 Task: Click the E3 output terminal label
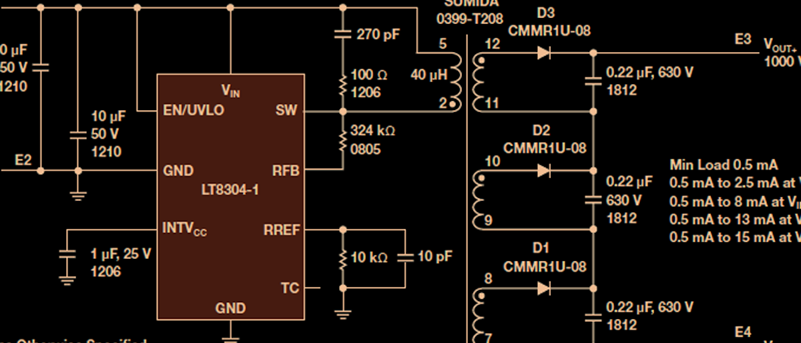click(743, 39)
